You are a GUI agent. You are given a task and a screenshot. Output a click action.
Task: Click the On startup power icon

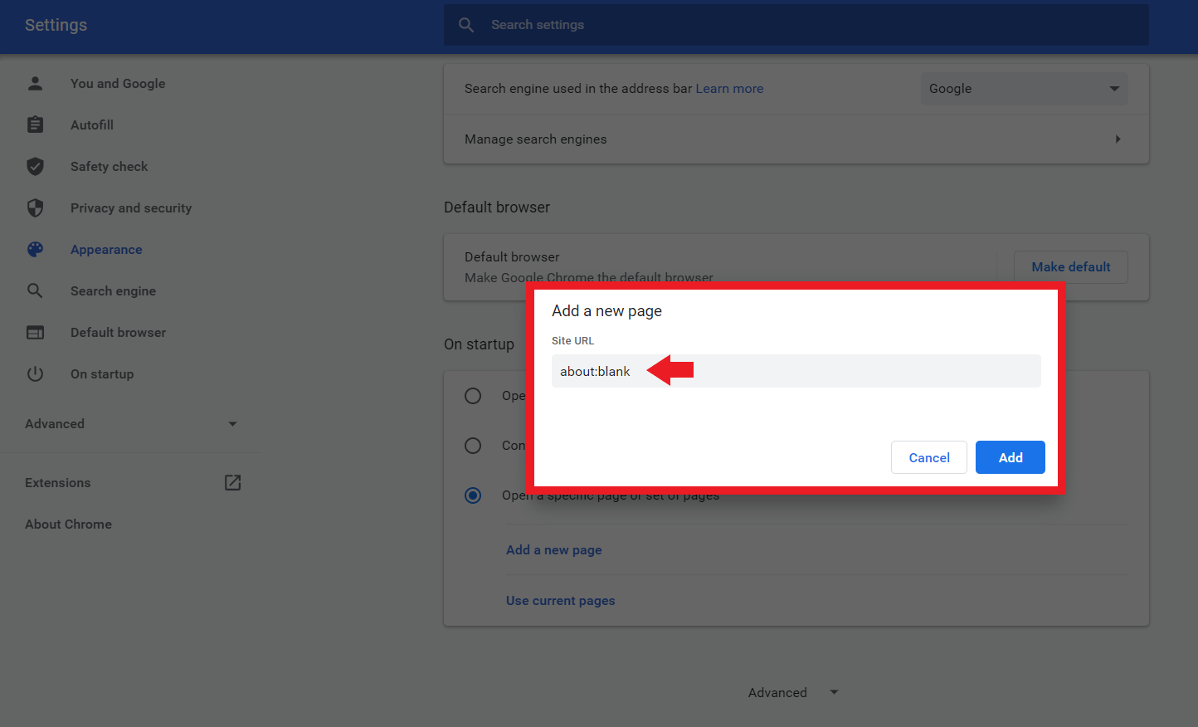click(x=35, y=373)
